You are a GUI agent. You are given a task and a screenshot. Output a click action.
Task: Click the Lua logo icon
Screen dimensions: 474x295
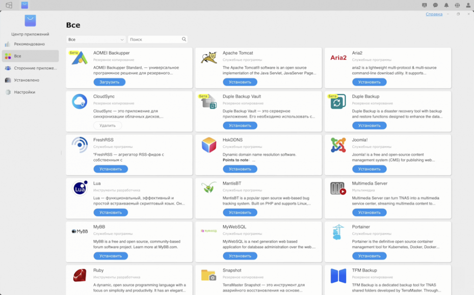click(x=80, y=188)
